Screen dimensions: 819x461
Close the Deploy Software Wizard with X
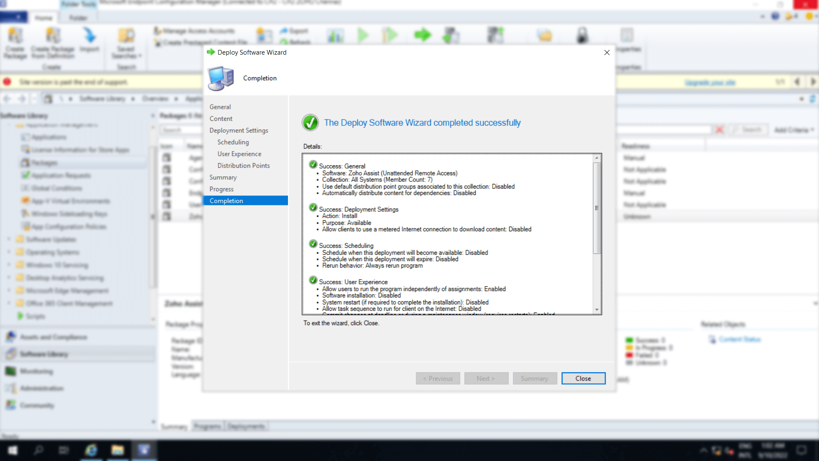coord(607,53)
